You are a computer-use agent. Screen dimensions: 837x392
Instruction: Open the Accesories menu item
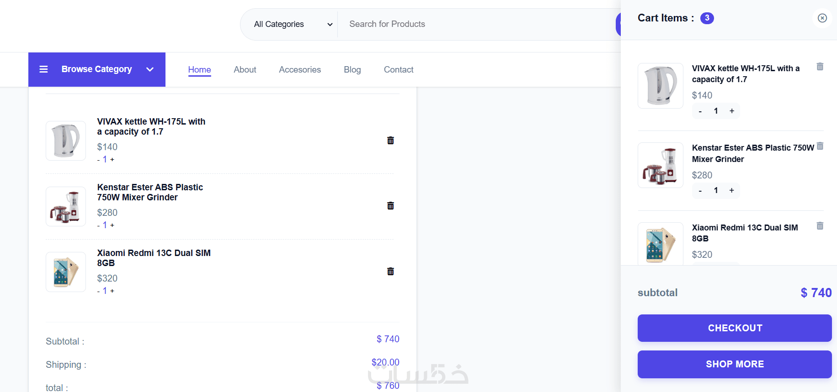point(300,70)
